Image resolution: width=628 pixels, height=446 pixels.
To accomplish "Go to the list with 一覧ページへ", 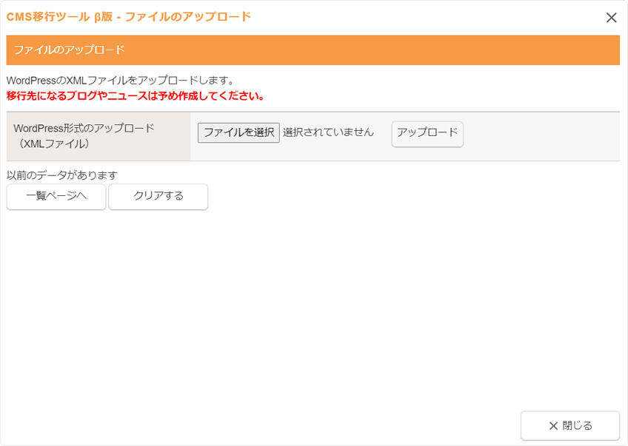I will 56,197.
